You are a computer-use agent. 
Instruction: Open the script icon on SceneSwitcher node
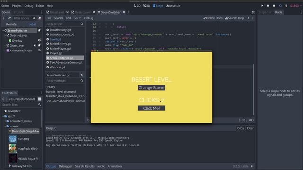pyautogui.click(x=39, y=30)
